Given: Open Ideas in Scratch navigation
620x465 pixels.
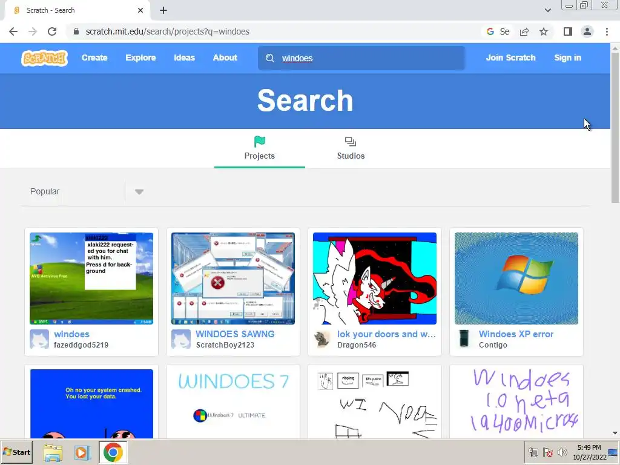Looking at the screenshot, I should point(184,58).
